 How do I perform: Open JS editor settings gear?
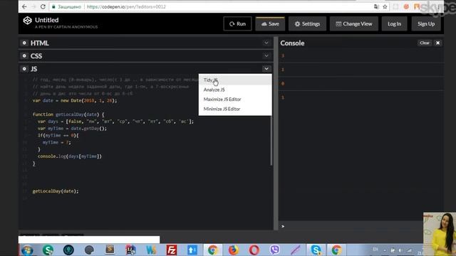coord(24,69)
